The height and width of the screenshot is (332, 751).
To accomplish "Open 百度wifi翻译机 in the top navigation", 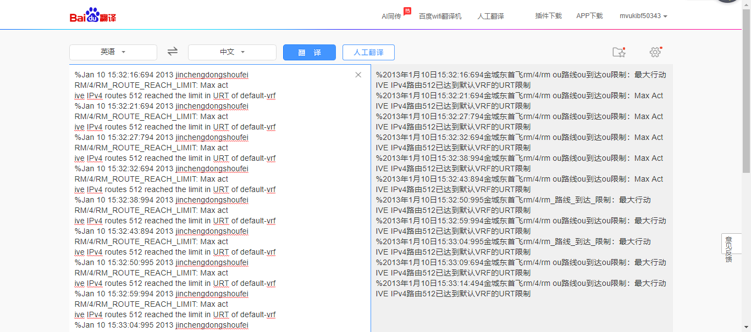I will pyautogui.click(x=440, y=16).
